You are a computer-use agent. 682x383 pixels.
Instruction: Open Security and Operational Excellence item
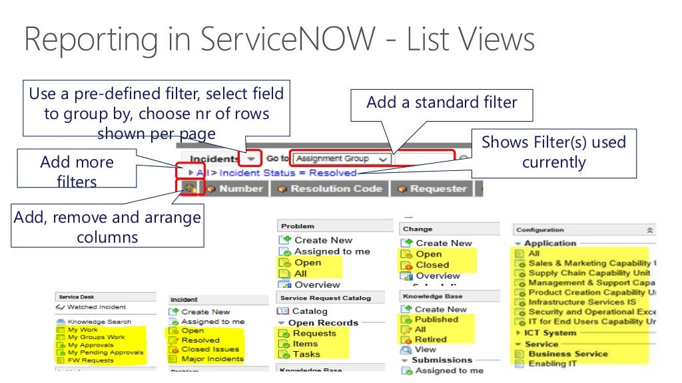coord(592,313)
